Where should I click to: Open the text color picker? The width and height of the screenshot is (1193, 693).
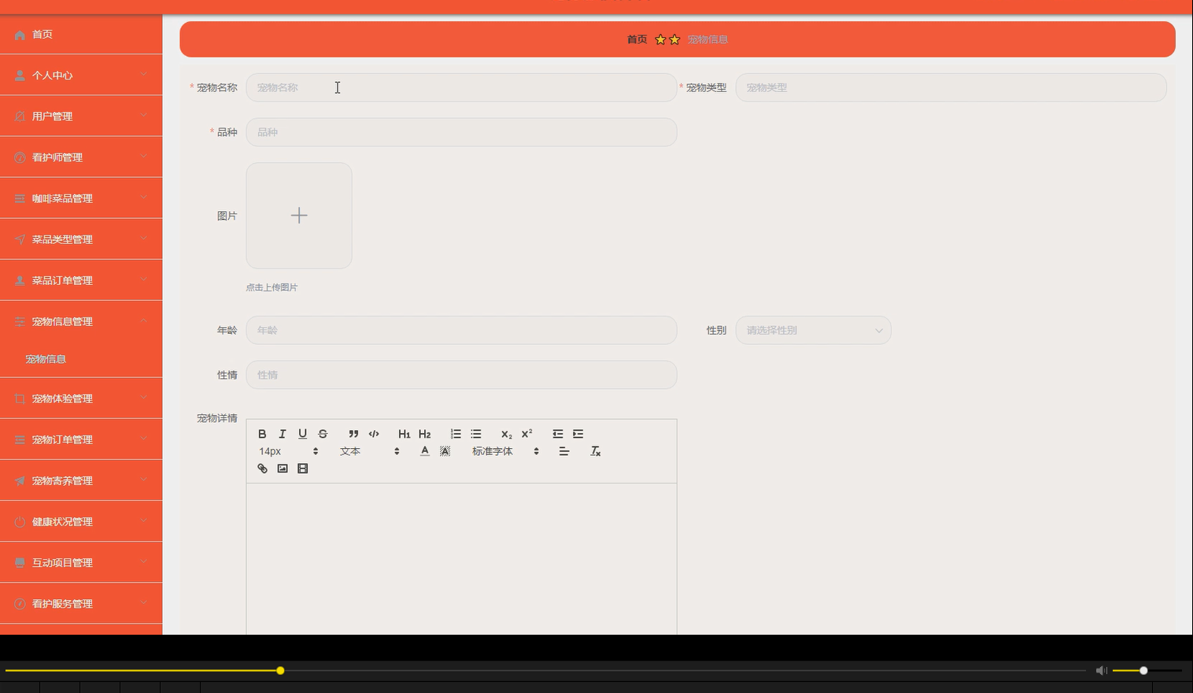click(x=425, y=451)
